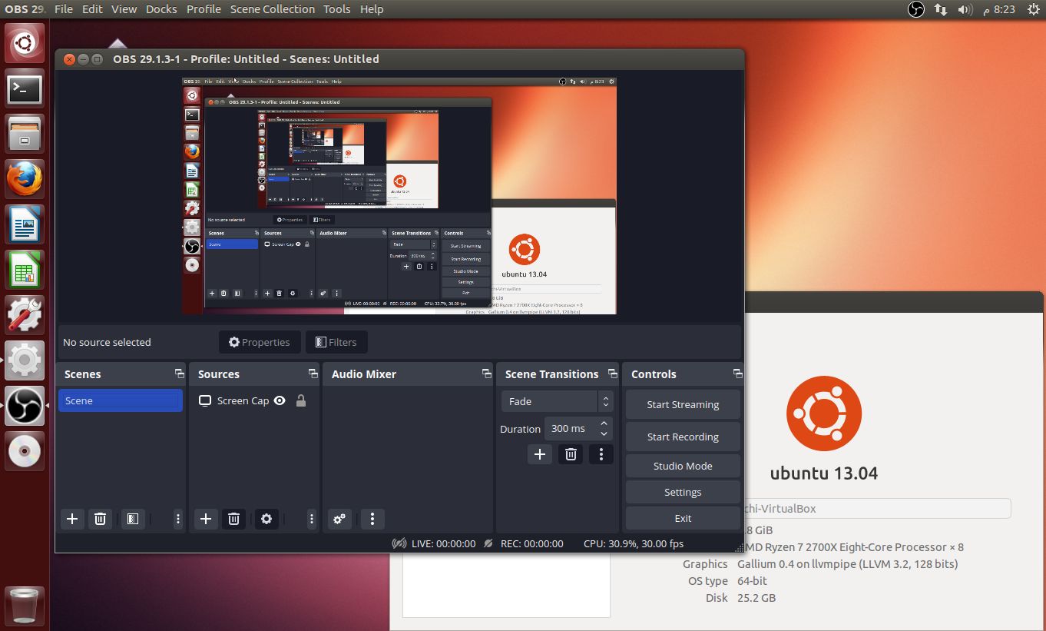This screenshot has height=631, width=1046.
Task: Open the Ubuntu Dash home button
Action: click(x=25, y=43)
